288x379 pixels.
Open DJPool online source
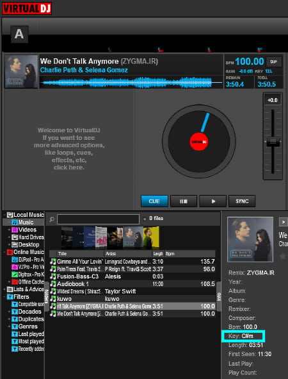coord(28,259)
